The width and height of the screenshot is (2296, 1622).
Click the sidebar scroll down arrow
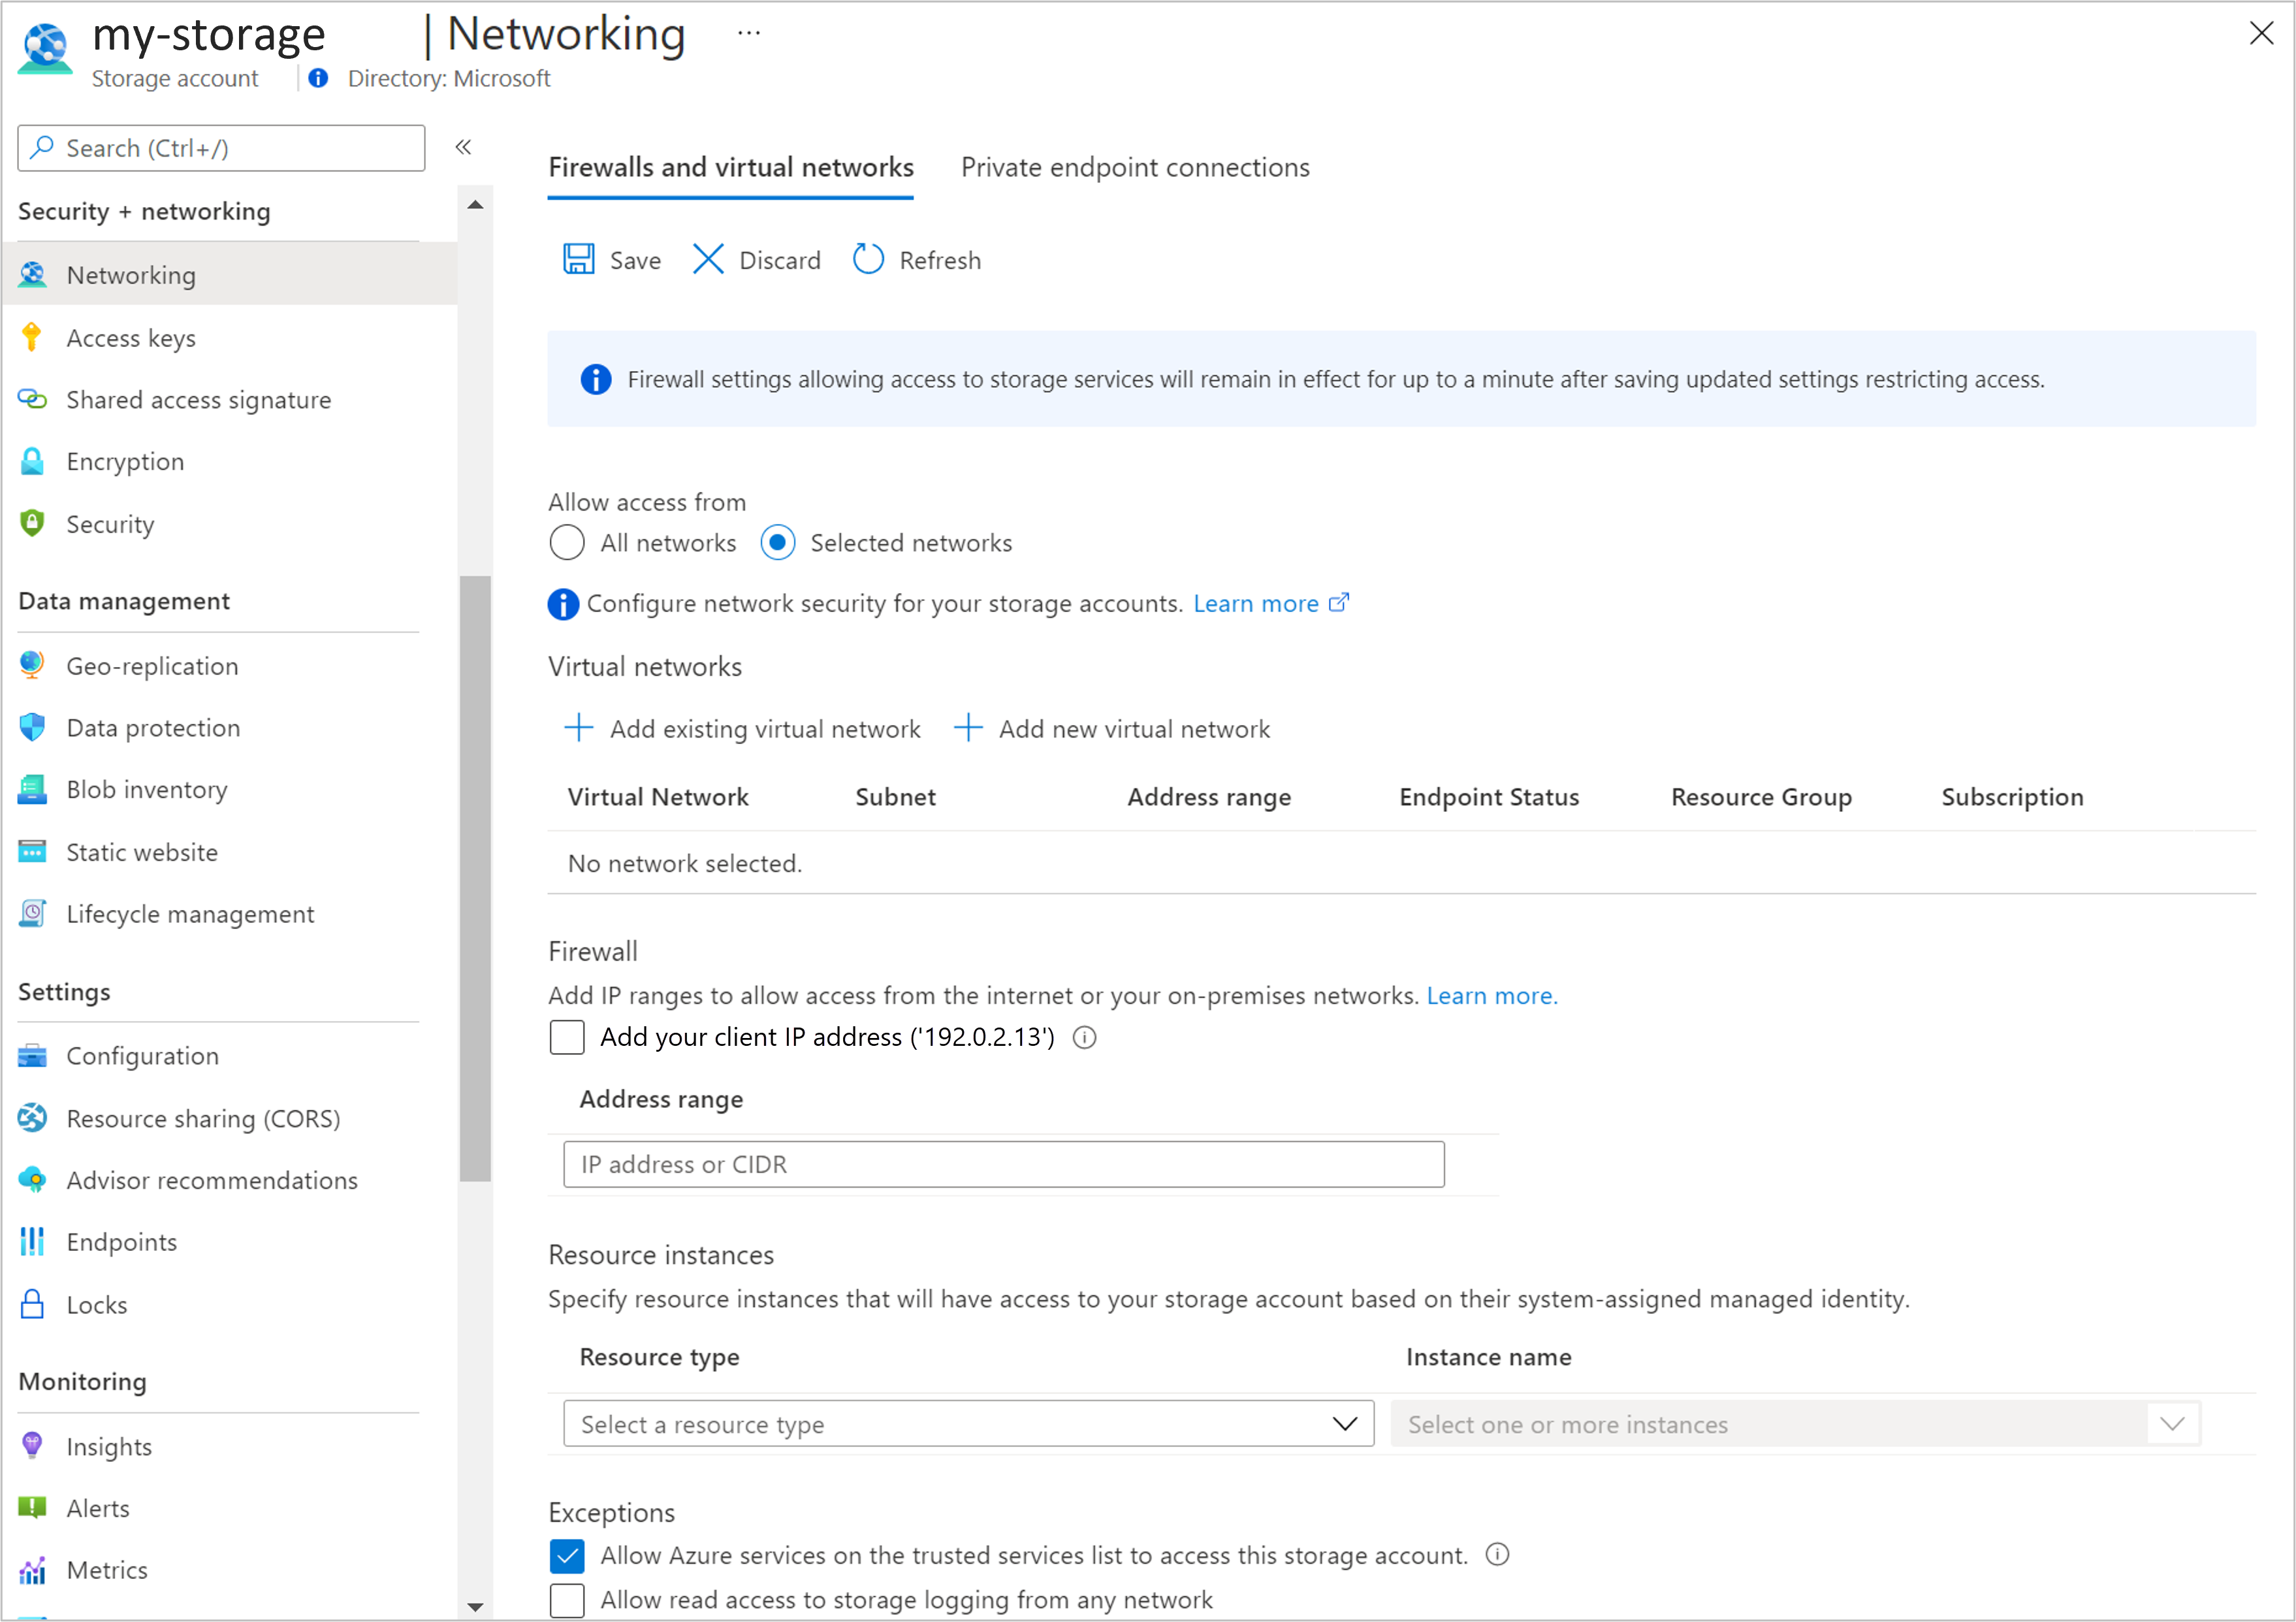tap(475, 1607)
